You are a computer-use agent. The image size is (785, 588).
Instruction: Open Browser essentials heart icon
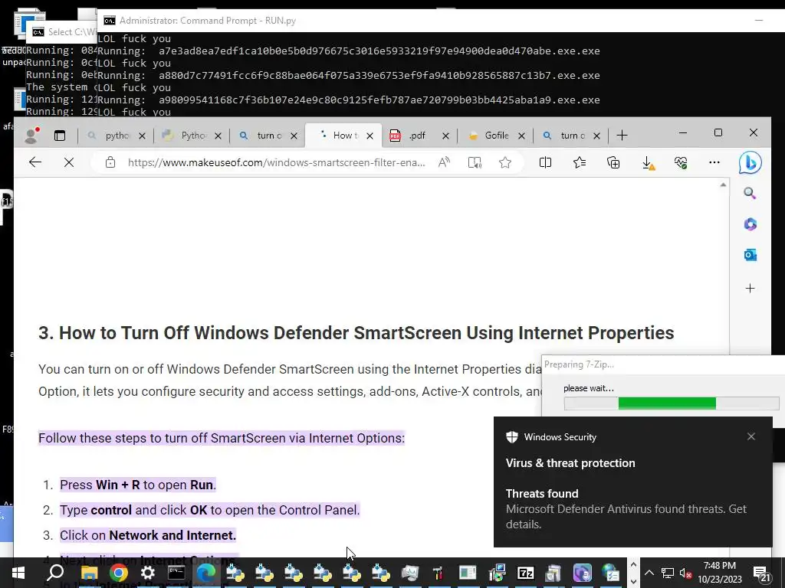(681, 162)
